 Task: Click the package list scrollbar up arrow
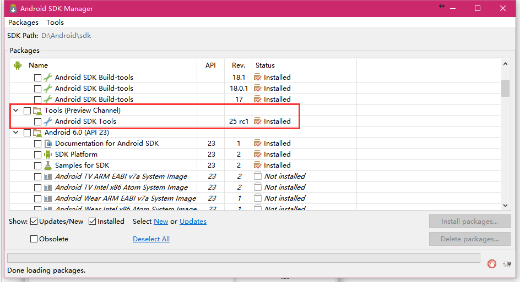coord(506,64)
